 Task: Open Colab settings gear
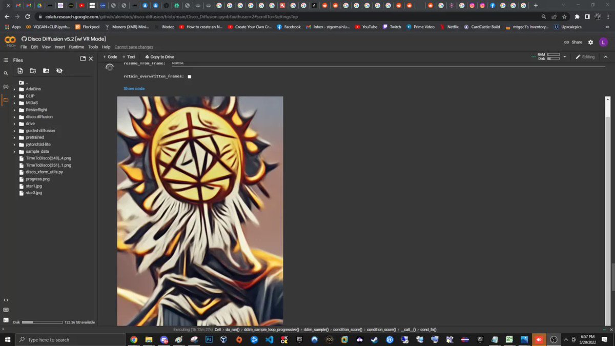pos(590,42)
